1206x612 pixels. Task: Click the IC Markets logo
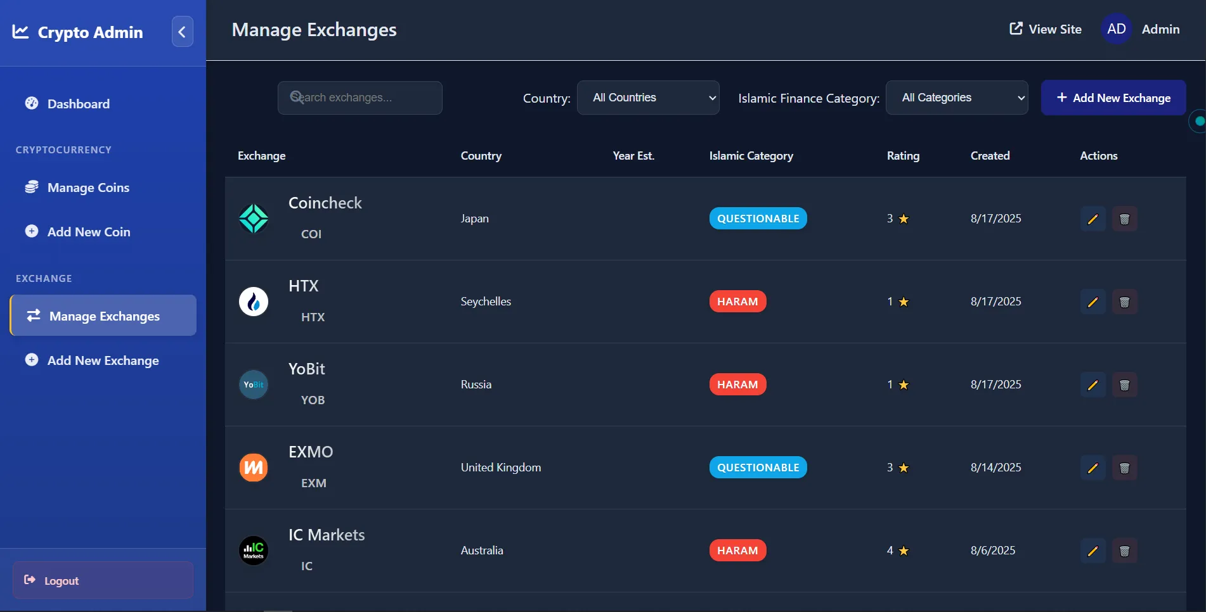[x=254, y=551]
